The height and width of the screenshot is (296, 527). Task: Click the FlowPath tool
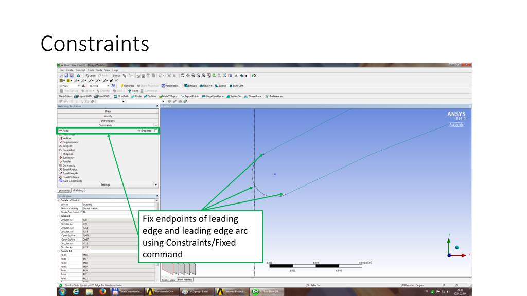pos(121,96)
